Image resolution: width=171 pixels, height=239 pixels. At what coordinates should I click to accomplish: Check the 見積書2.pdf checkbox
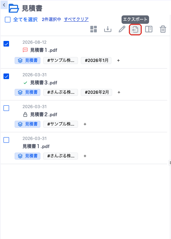6,108
